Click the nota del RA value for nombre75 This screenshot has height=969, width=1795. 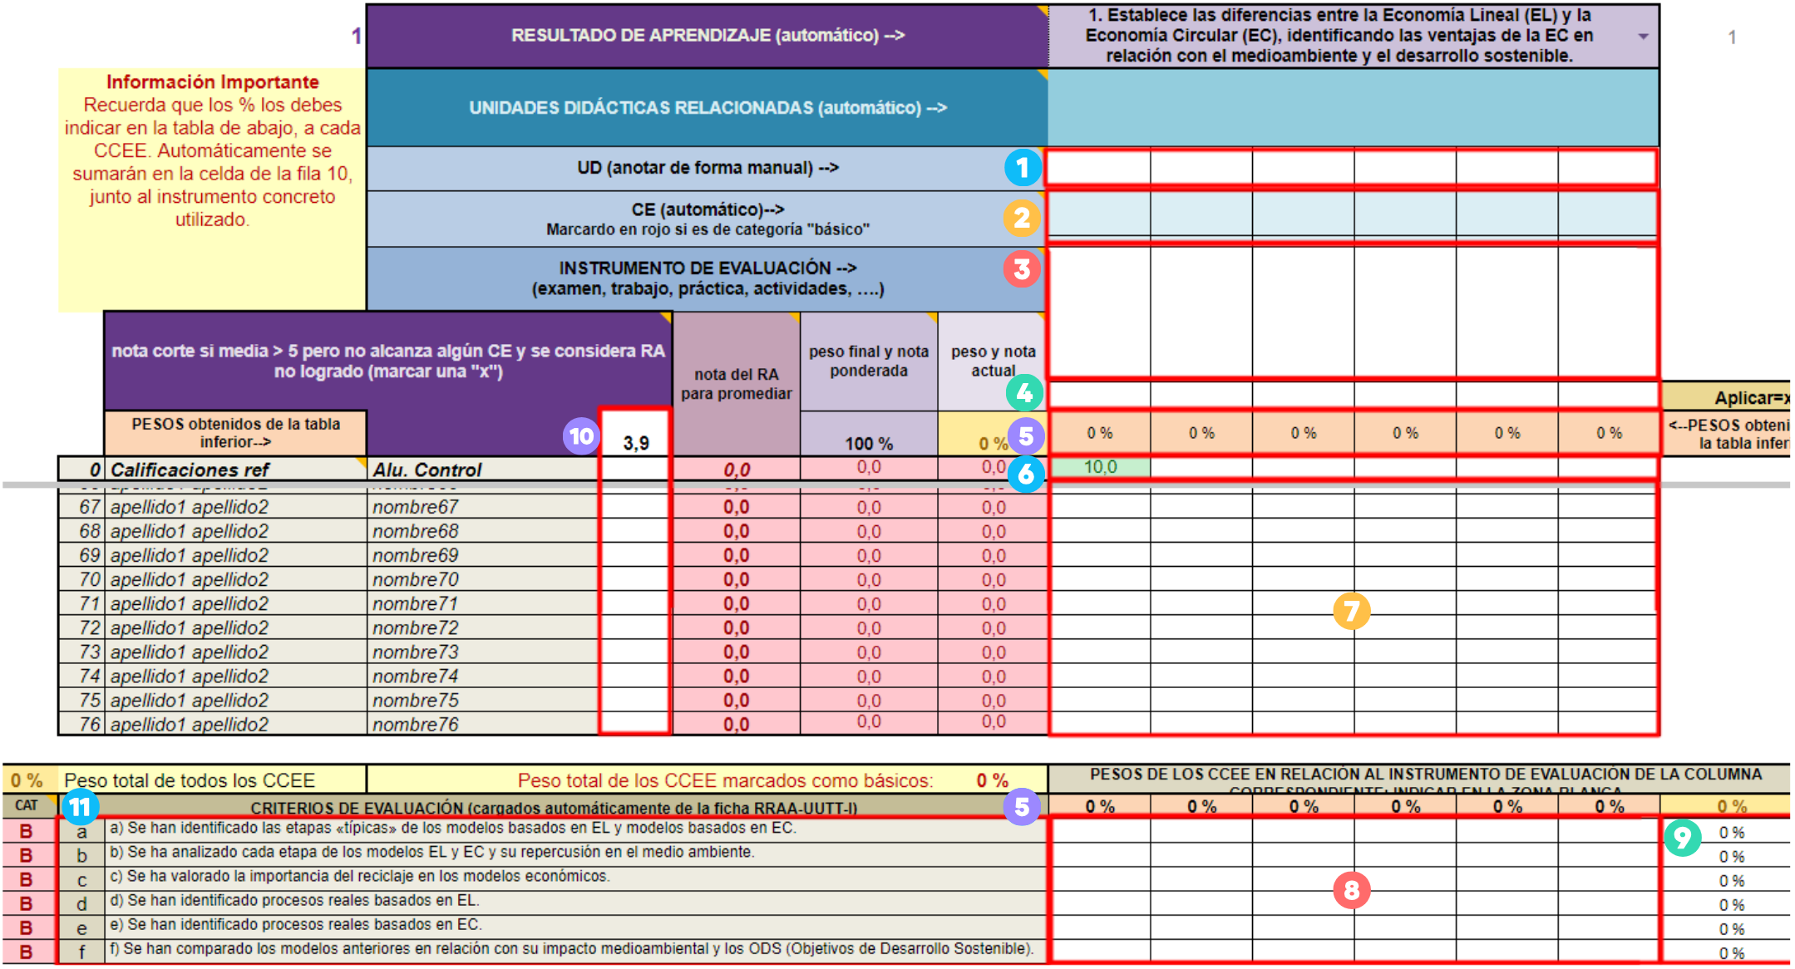tap(736, 700)
